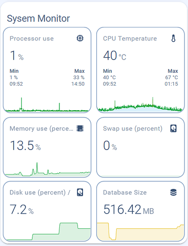Click the Memory use memory-chip icon
The width and height of the screenshot is (188, 246).
80,128
